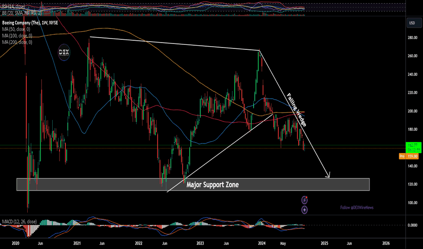The height and width of the screenshot is (249, 423).
Task: Click the orange Pre 159.00 pre-market label
Action: pos(408,156)
